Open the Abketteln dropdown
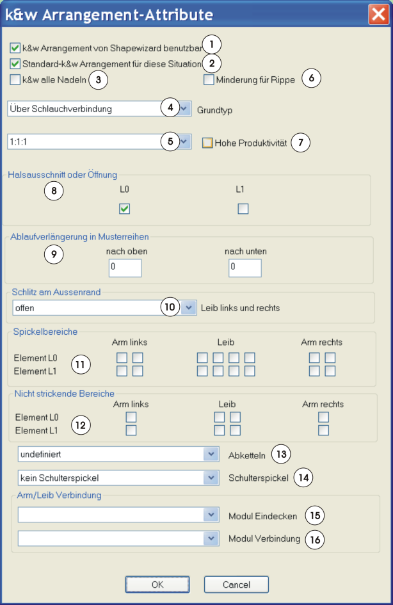This screenshot has width=393, height=605. [211, 454]
